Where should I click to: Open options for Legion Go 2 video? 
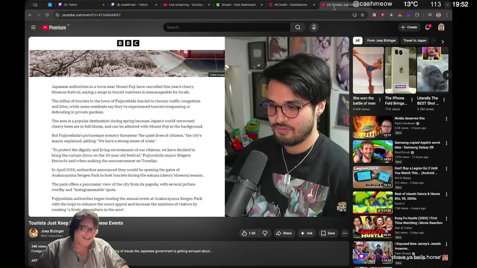pos(446,169)
